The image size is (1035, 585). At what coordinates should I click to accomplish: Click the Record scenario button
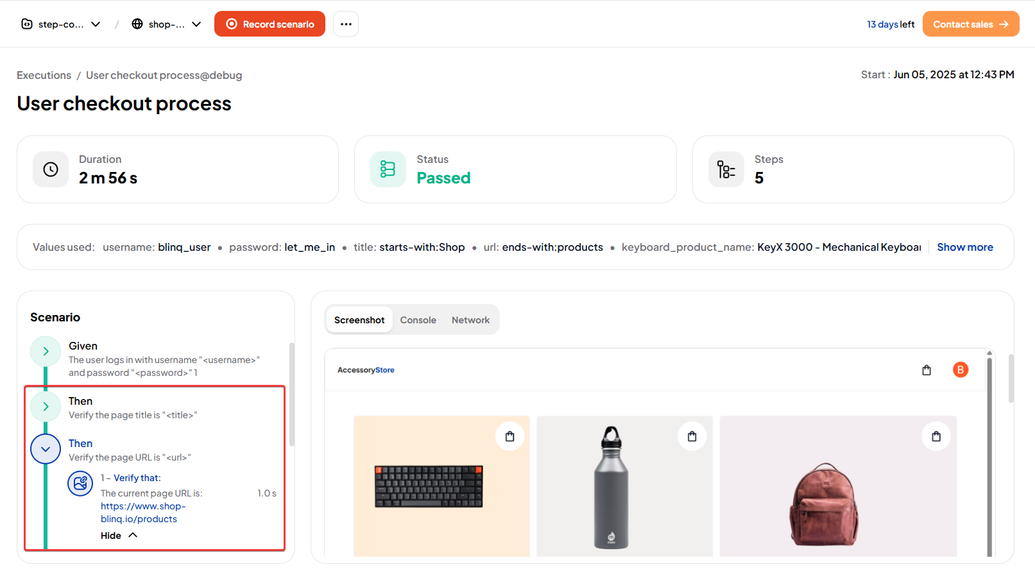pos(269,24)
